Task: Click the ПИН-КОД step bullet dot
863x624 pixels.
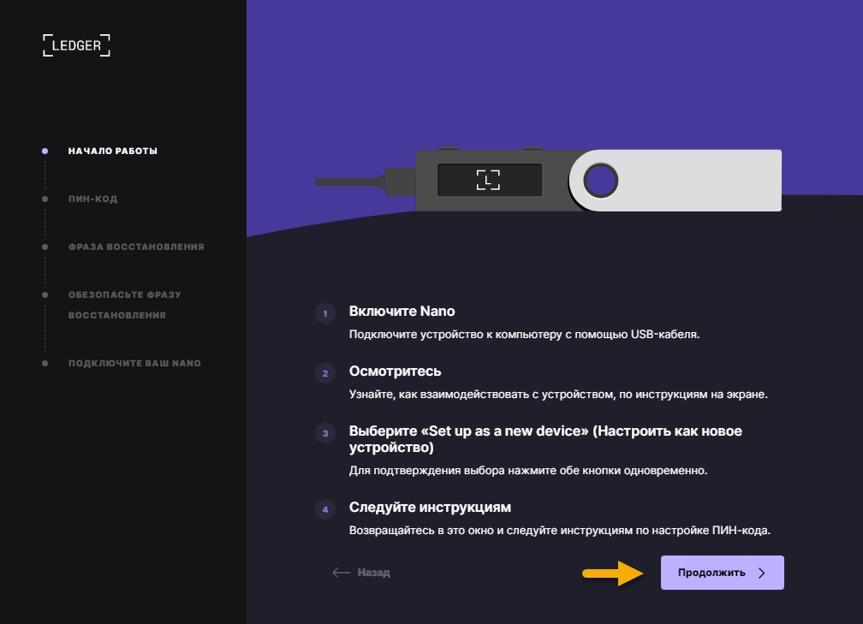Action: [45, 199]
